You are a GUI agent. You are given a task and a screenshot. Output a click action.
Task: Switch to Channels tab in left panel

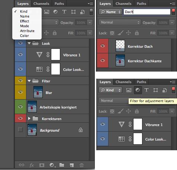tap(41, 4)
